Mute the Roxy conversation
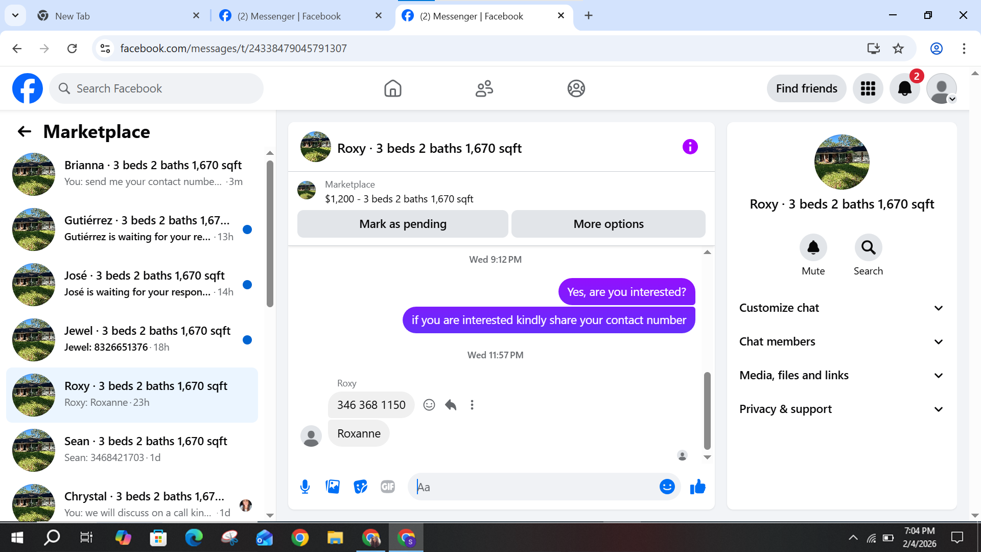 click(813, 248)
